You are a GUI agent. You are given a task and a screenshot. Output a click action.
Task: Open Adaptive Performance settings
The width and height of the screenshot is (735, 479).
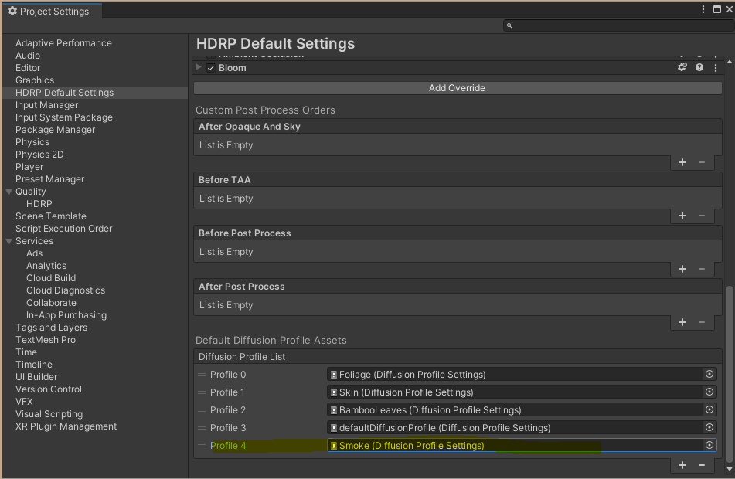tap(63, 43)
